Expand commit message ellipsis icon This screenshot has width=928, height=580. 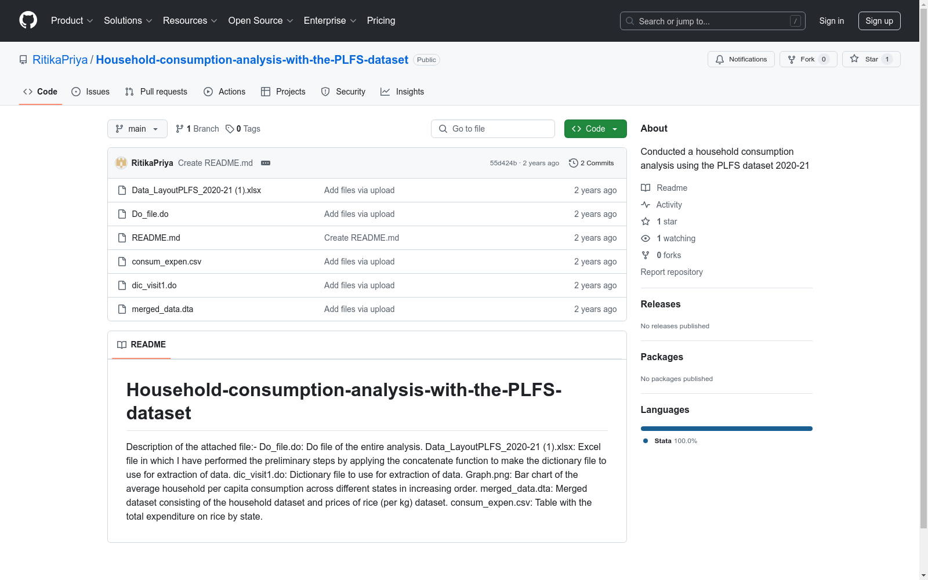[x=266, y=163]
